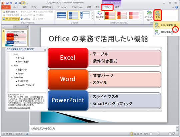Image resolution: width=180 pixels, height=137 pixels.
Task: Select the SmartArt ツール デザイン tab
Action: (x=107, y=7)
